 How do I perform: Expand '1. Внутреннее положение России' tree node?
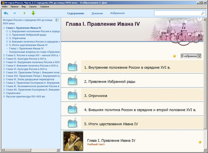7,31
